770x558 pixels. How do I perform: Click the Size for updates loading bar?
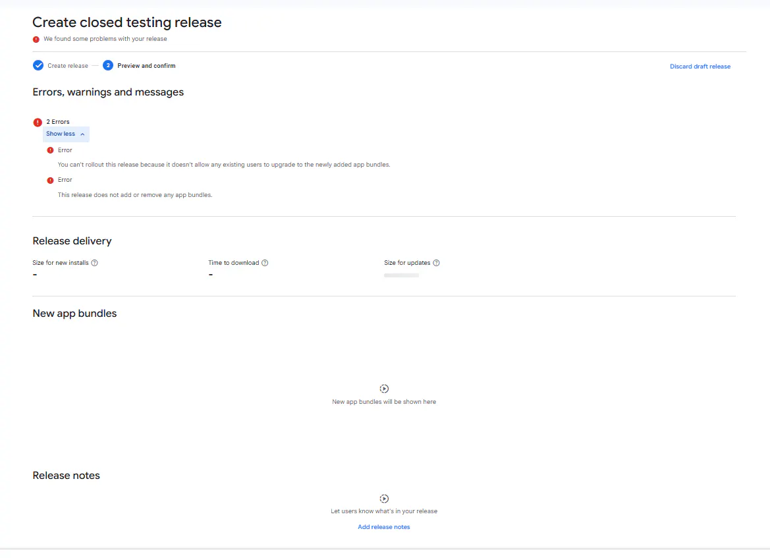coord(401,275)
